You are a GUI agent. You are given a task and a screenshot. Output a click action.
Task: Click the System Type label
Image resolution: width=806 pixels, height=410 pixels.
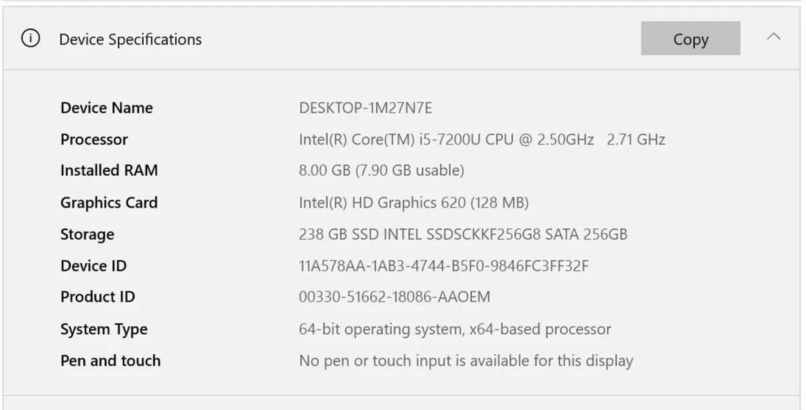(x=104, y=329)
